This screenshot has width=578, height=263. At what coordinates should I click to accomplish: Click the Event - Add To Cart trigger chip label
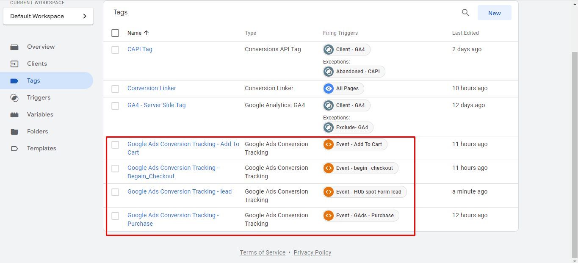359,144
